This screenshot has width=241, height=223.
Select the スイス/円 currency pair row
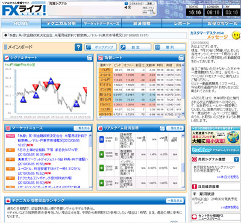[140, 109]
